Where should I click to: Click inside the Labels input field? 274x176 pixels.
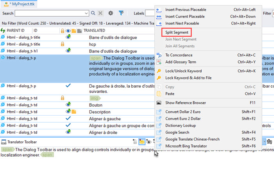point(150,13)
